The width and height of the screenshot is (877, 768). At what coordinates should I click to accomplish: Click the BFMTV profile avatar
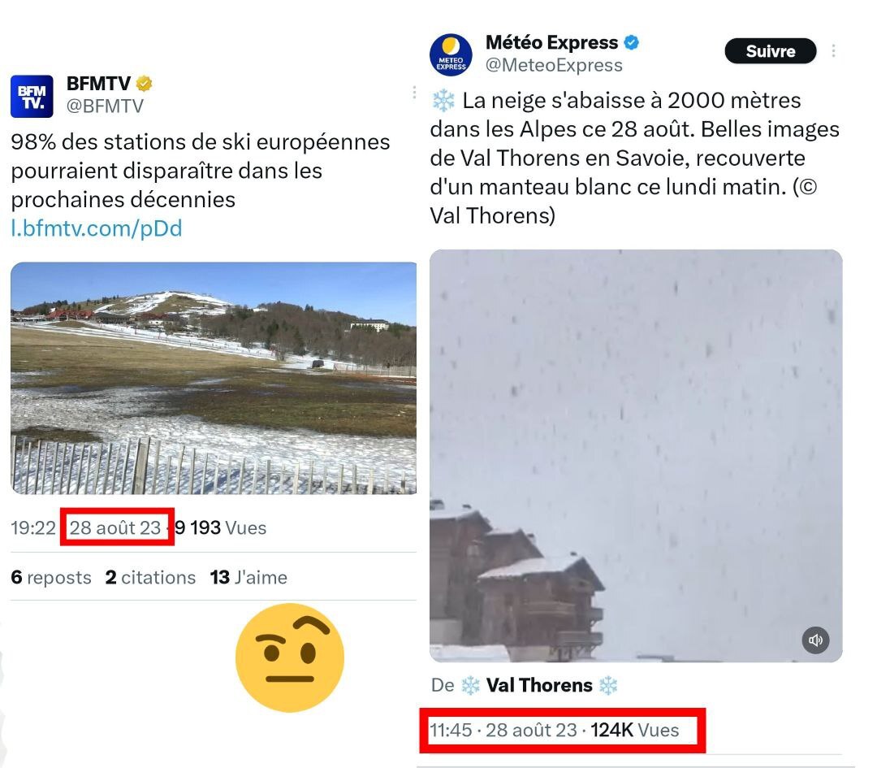tap(32, 97)
